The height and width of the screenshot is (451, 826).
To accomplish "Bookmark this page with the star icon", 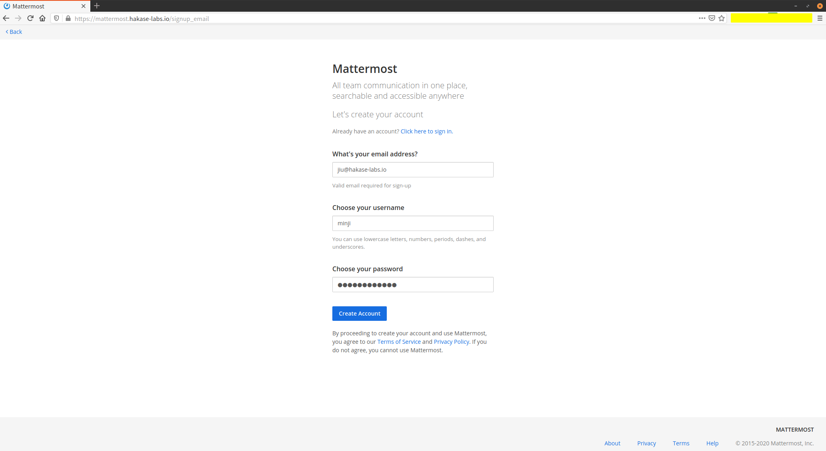I will click(722, 18).
